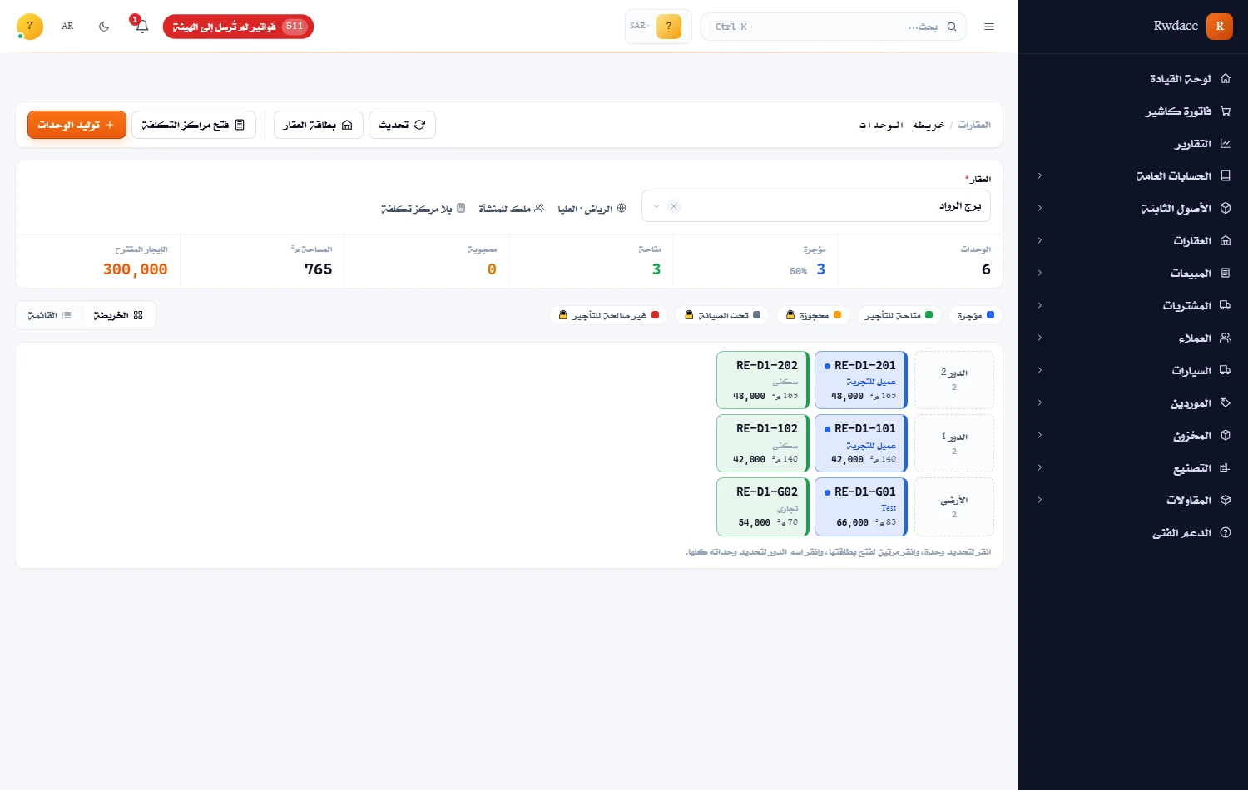The height and width of the screenshot is (790, 1248).
Task: Select unit card RE-D1-202
Action: [x=762, y=380]
